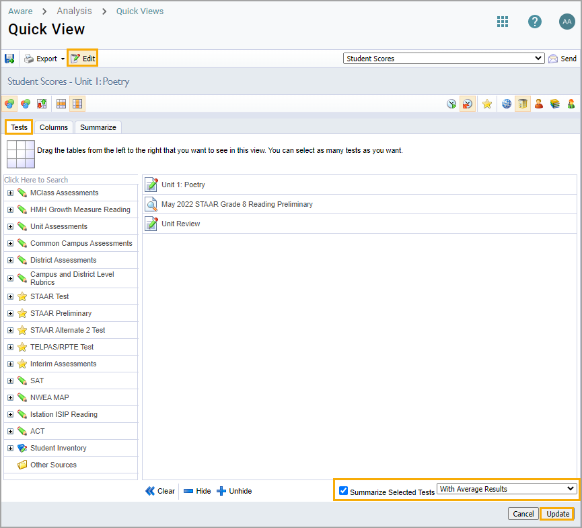The width and height of the screenshot is (582, 528).
Task: Expand Istation ISIP Reading node
Action: 10,414
